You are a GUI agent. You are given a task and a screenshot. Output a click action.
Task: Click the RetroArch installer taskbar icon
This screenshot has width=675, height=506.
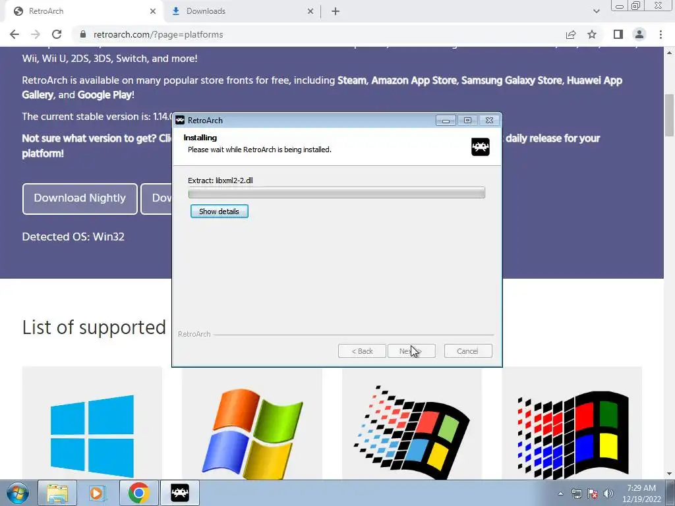(180, 493)
